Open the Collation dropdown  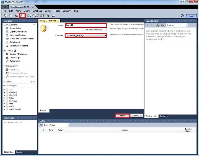86,35
